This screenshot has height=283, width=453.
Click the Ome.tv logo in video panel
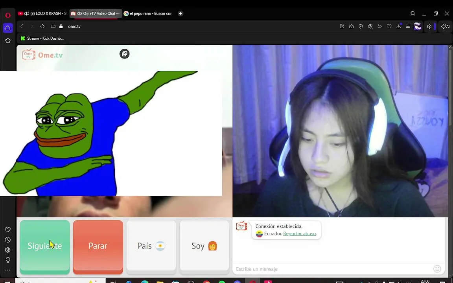tap(42, 54)
